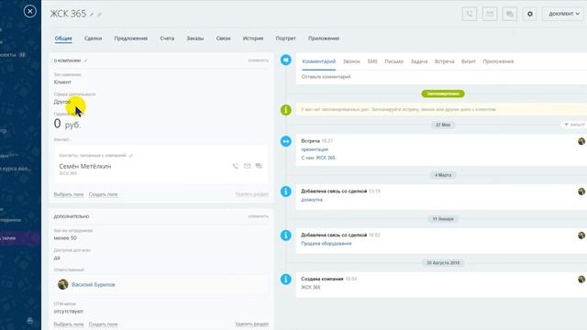
Task: Open the Портрет tab
Action: pyautogui.click(x=285, y=38)
